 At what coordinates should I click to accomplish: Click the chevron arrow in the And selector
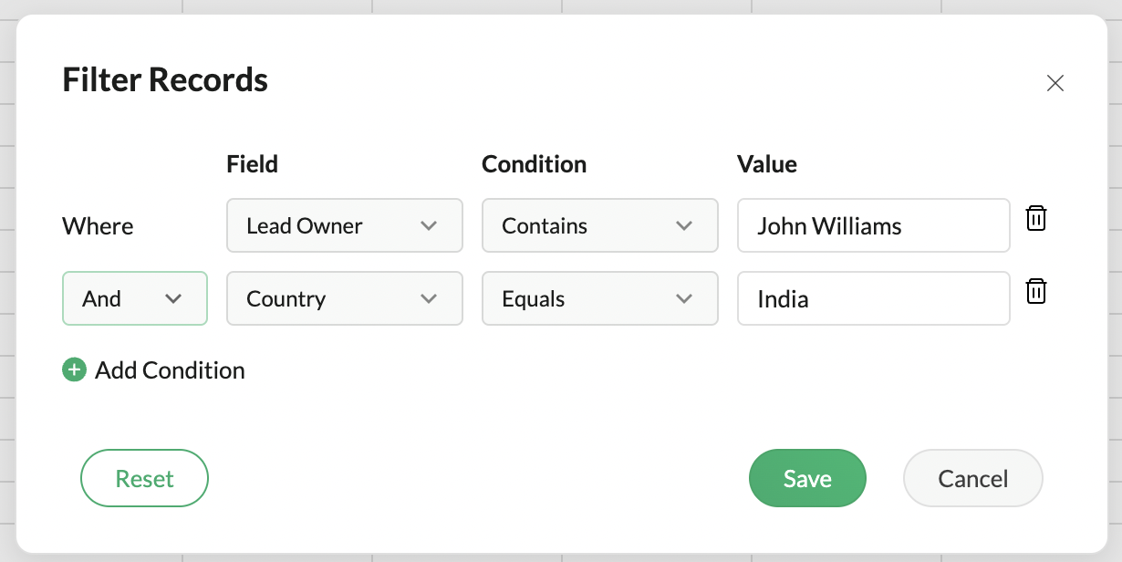pyautogui.click(x=173, y=299)
